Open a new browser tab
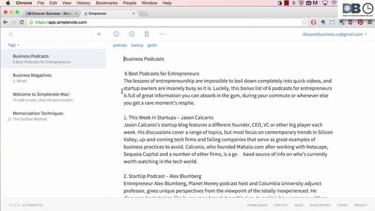Image resolution: width=375 pixels, height=211 pixels. click(x=143, y=13)
